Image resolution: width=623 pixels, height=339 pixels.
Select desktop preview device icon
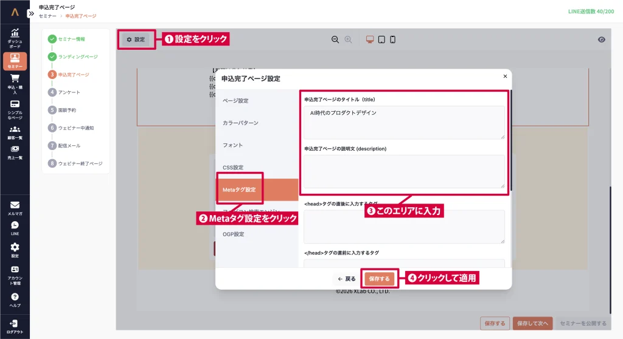[370, 39]
